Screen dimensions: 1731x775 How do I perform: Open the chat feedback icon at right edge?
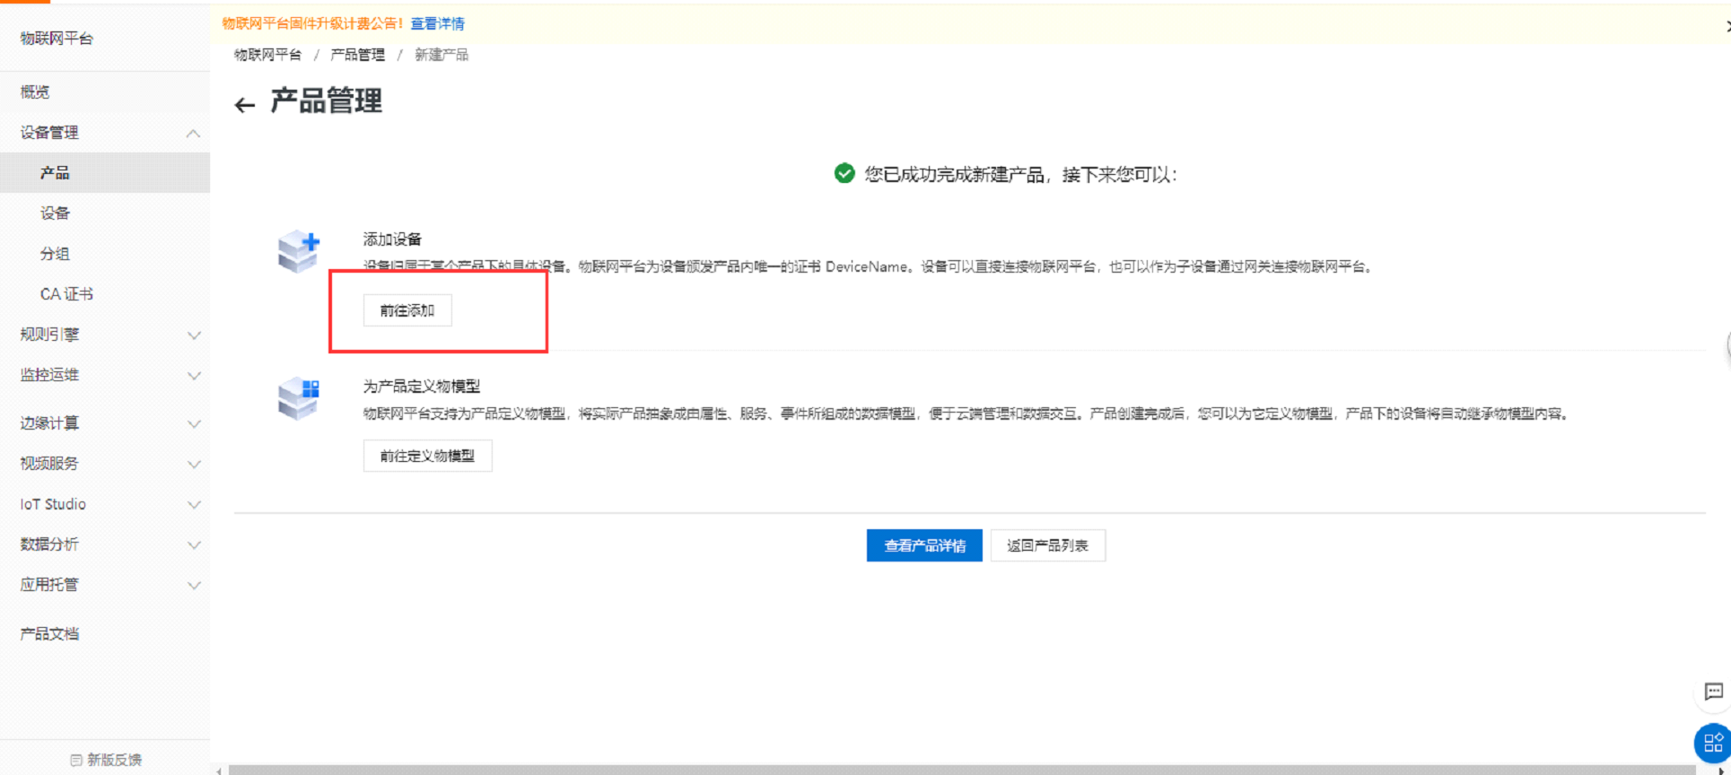(1713, 692)
